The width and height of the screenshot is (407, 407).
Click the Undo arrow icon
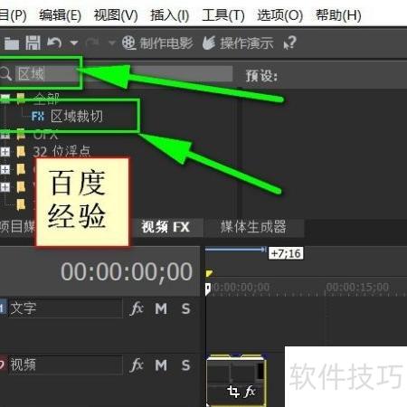click(54, 43)
